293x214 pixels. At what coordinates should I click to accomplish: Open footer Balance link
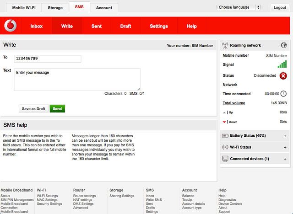pos(188,196)
